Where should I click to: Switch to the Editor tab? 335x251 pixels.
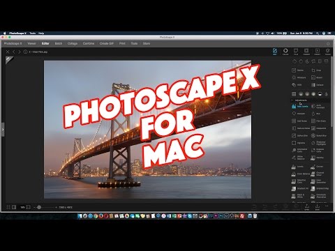pos(45,43)
